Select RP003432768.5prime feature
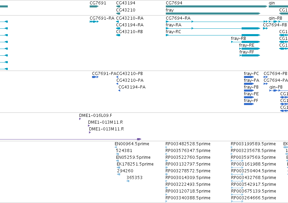Screen dimensions: 288x203 237,181
